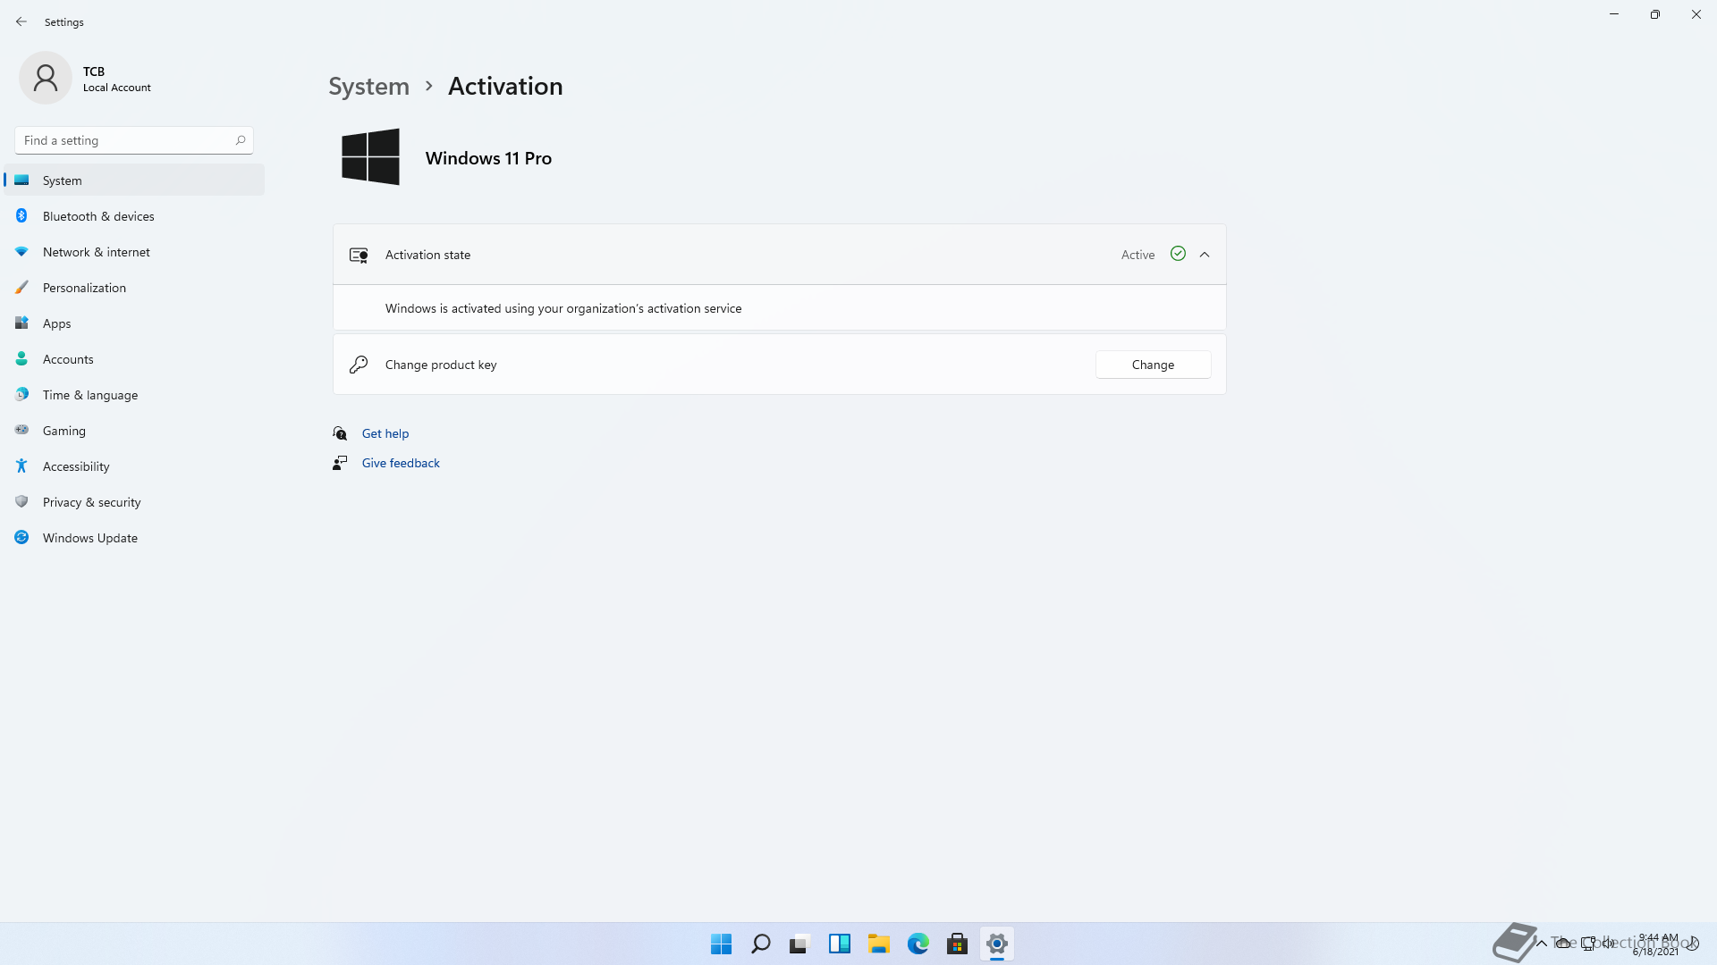Viewport: 1717px width, 965px height.
Task: Open Network & internet settings
Action: click(134, 251)
